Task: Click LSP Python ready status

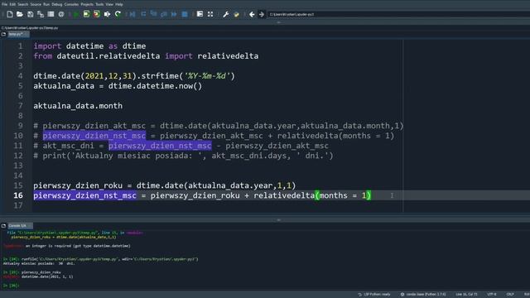Action: point(374,295)
